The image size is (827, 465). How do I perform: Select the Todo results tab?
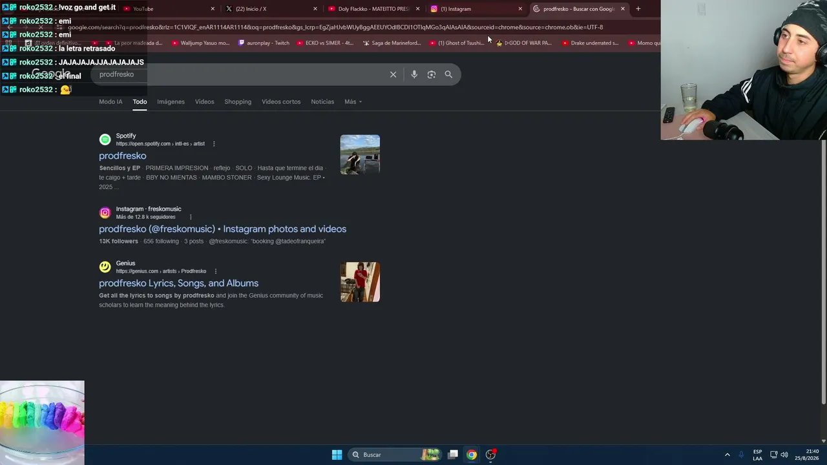point(140,102)
